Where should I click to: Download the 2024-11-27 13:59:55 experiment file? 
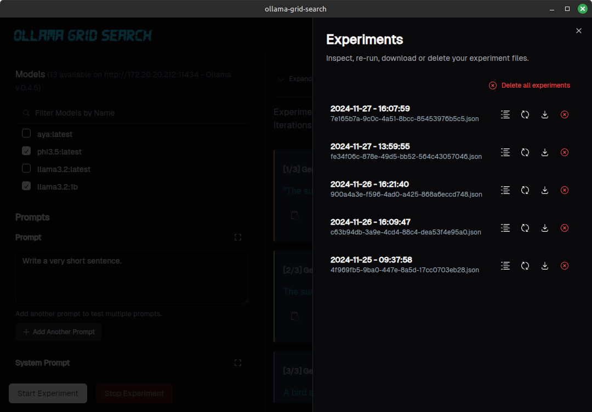545,152
